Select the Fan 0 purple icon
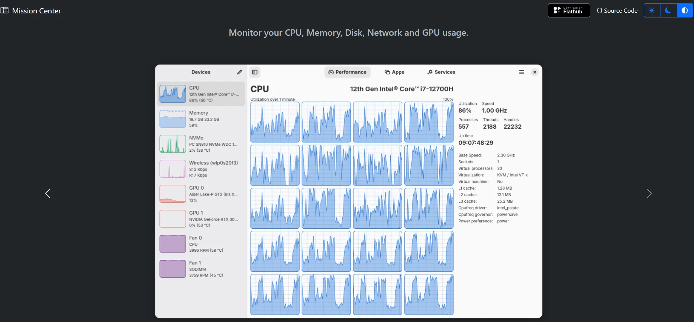 [172, 244]
